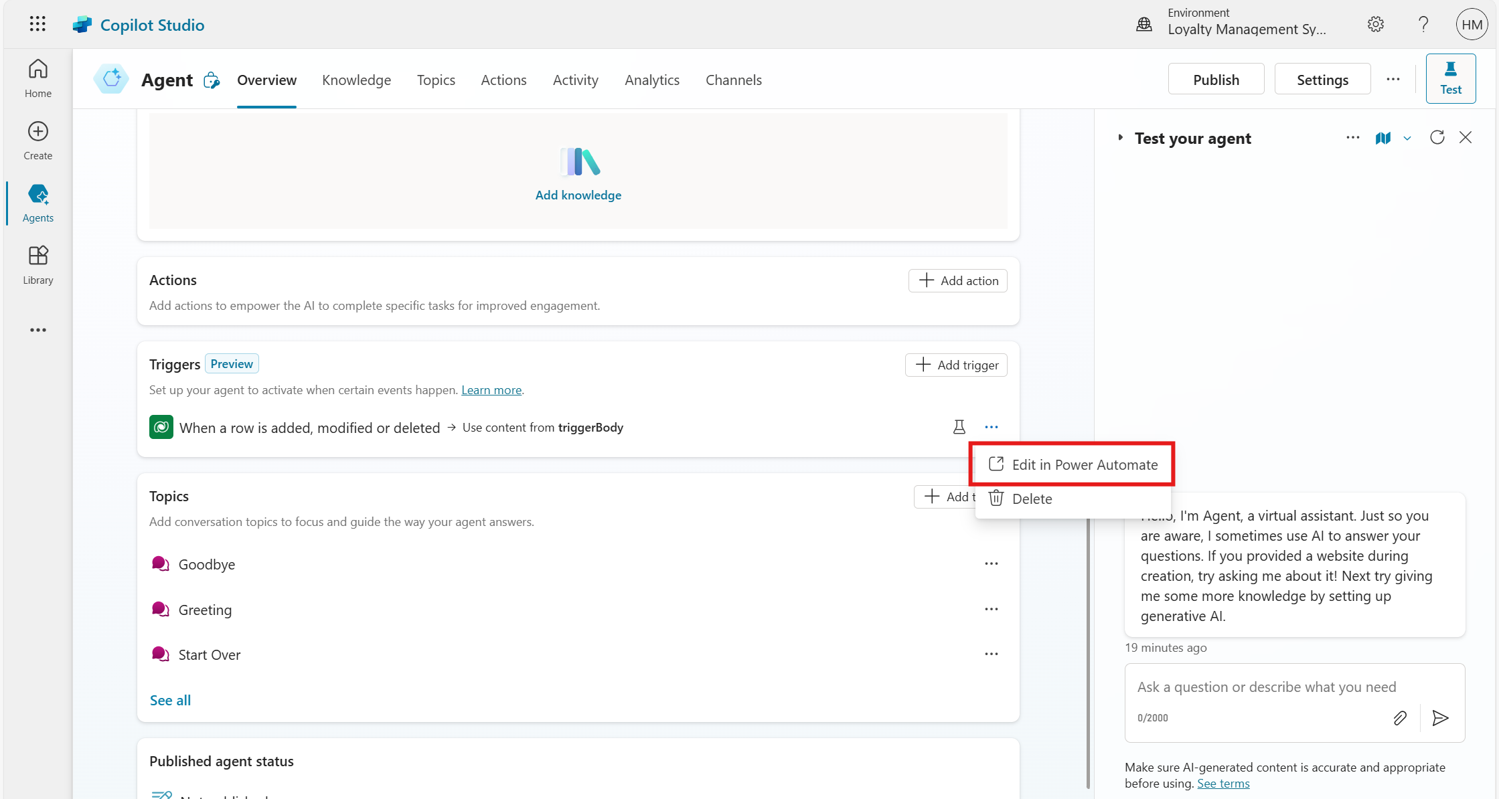Switch to the Knowledge tab
Screen dimensions: 1499x799
pos(356,80)
